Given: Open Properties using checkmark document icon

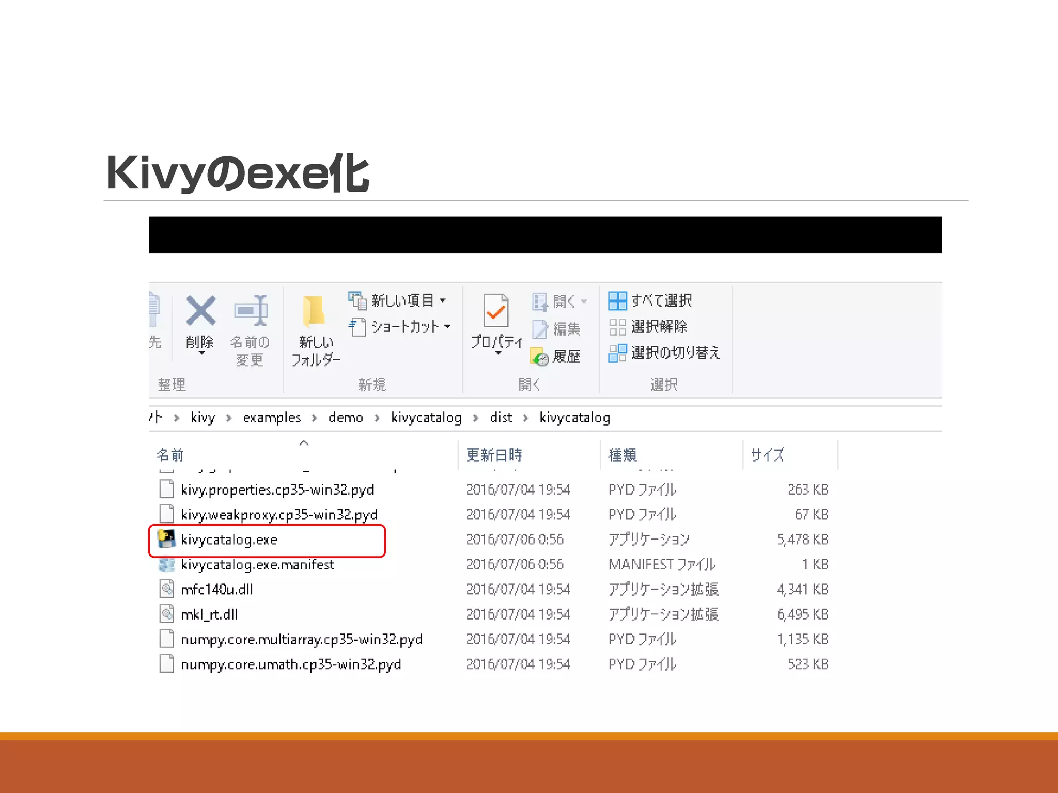Looking at the screenshot, I should [x=496, y=310].
